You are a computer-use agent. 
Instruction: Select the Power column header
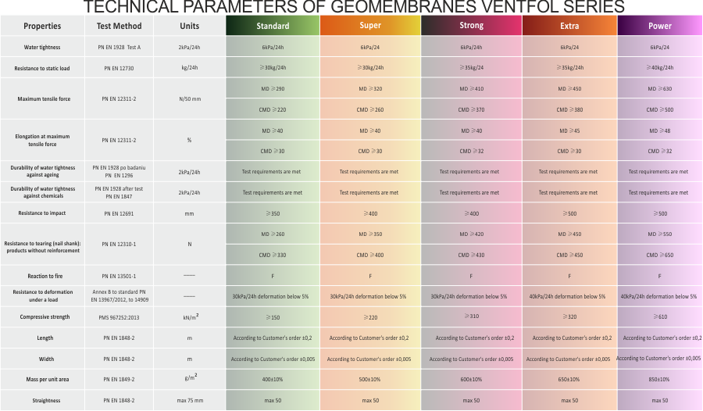coord(659,26)
